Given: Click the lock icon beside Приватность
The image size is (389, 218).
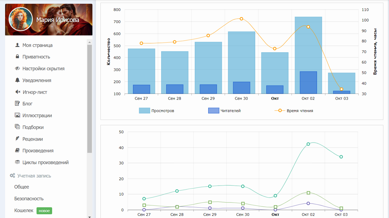Looking at the screenshot, I should point(17,57).
